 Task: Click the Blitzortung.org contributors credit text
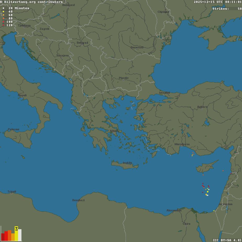click(x=31, y=2)
